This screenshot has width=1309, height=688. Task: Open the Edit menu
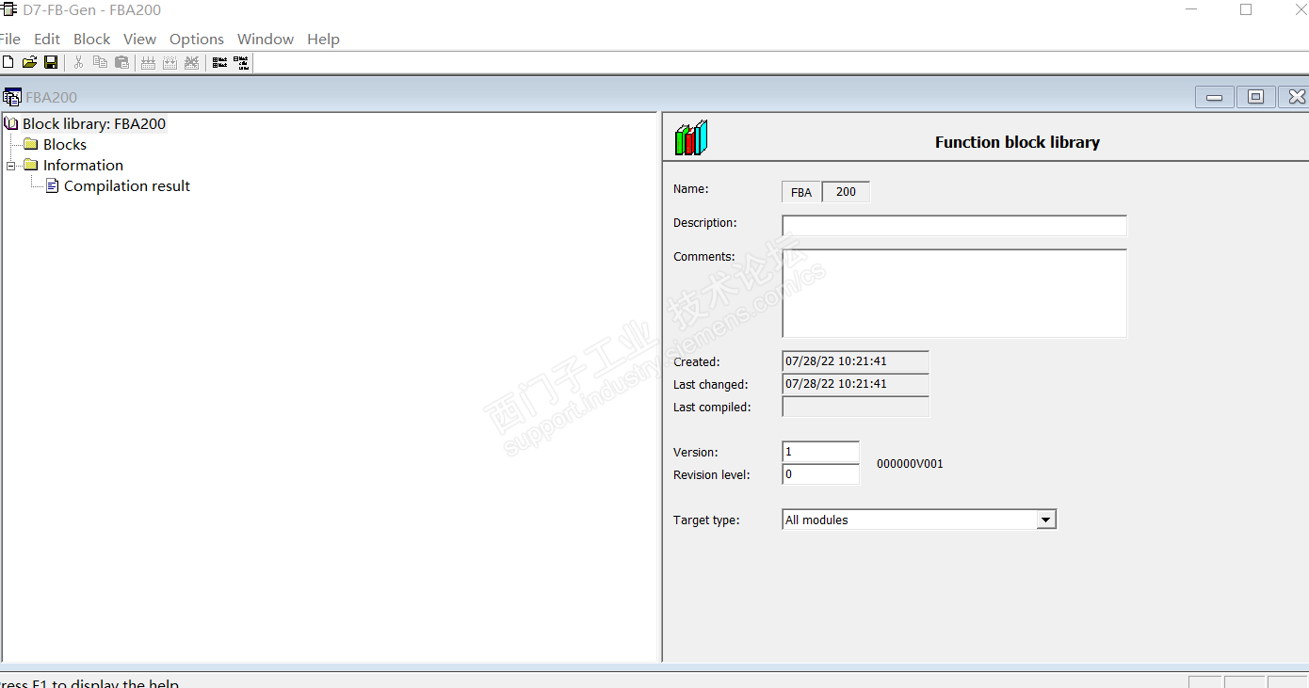coord(47,39)
